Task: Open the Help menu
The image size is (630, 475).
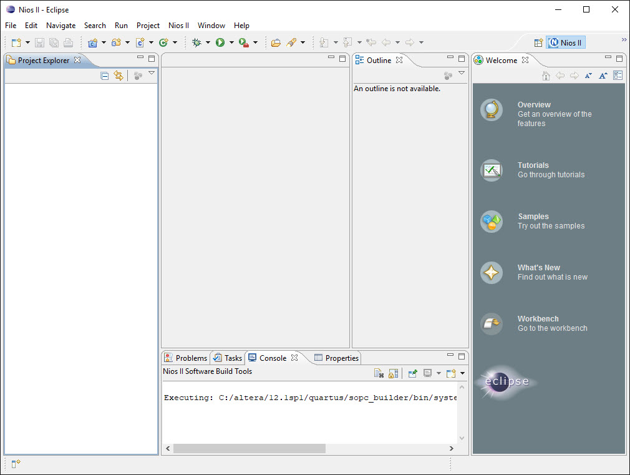Action: pos(241,26)
